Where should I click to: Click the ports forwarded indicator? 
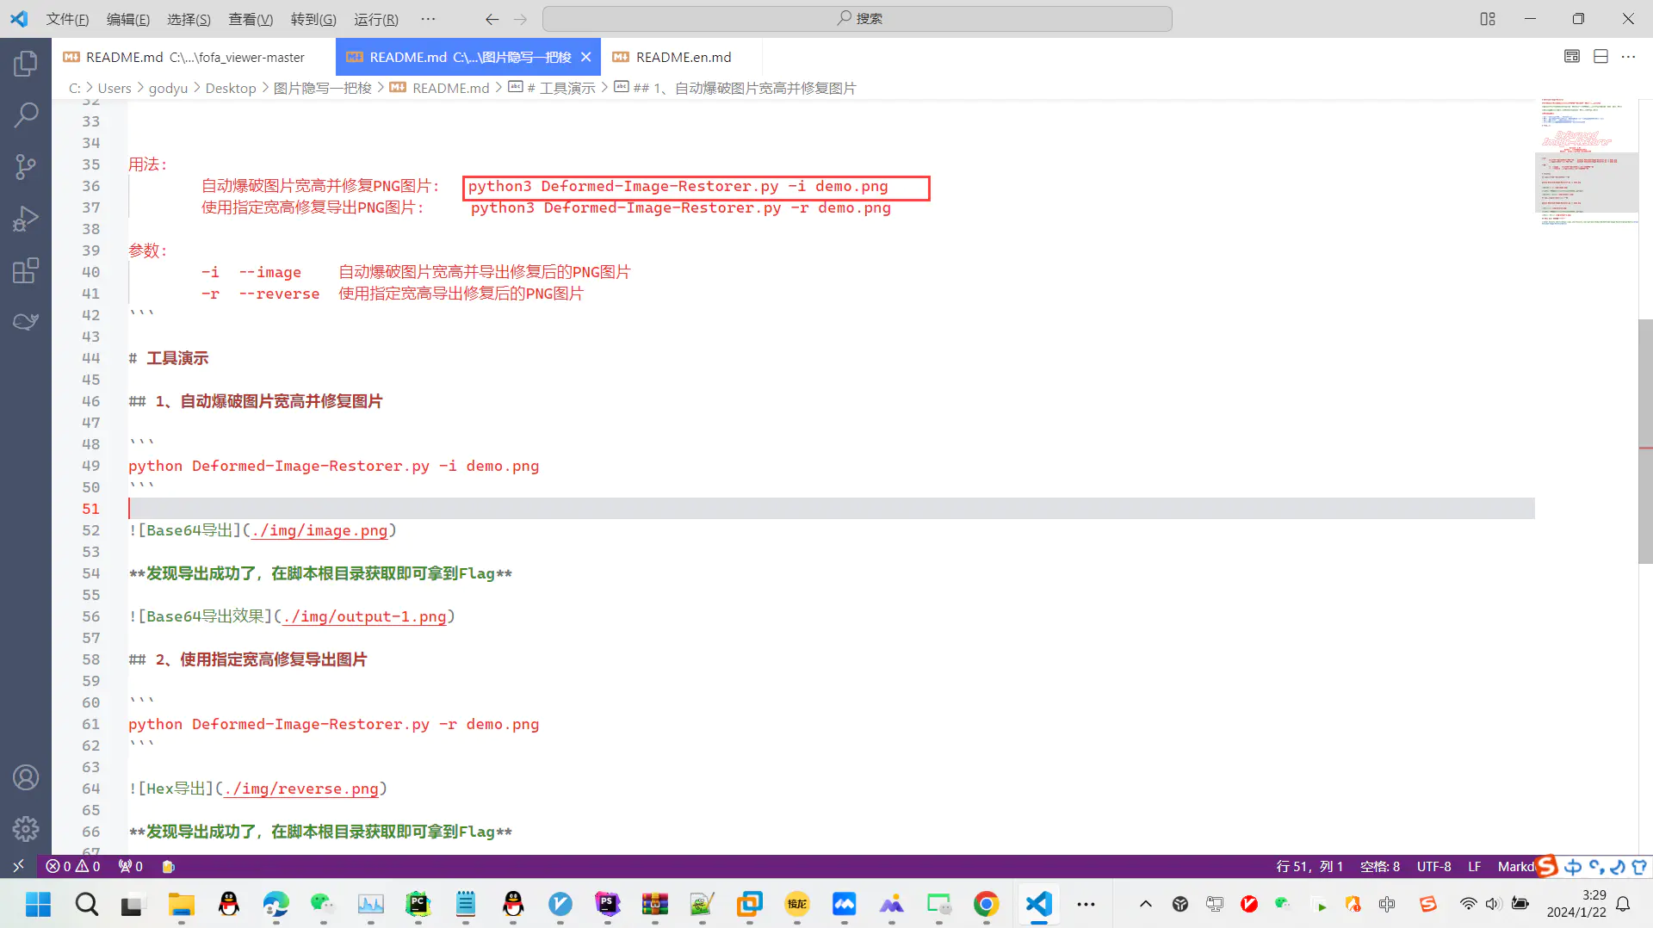pyautogui.click(x=131, y=866)
